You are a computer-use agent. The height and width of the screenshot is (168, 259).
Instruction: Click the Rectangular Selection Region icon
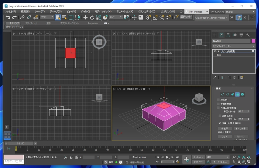click(71, 17)
